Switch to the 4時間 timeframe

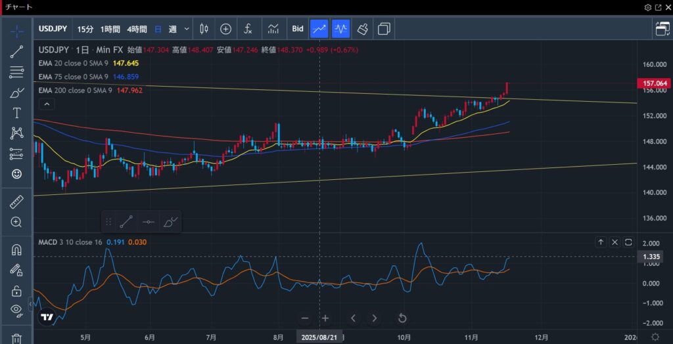tap(137, 29)
